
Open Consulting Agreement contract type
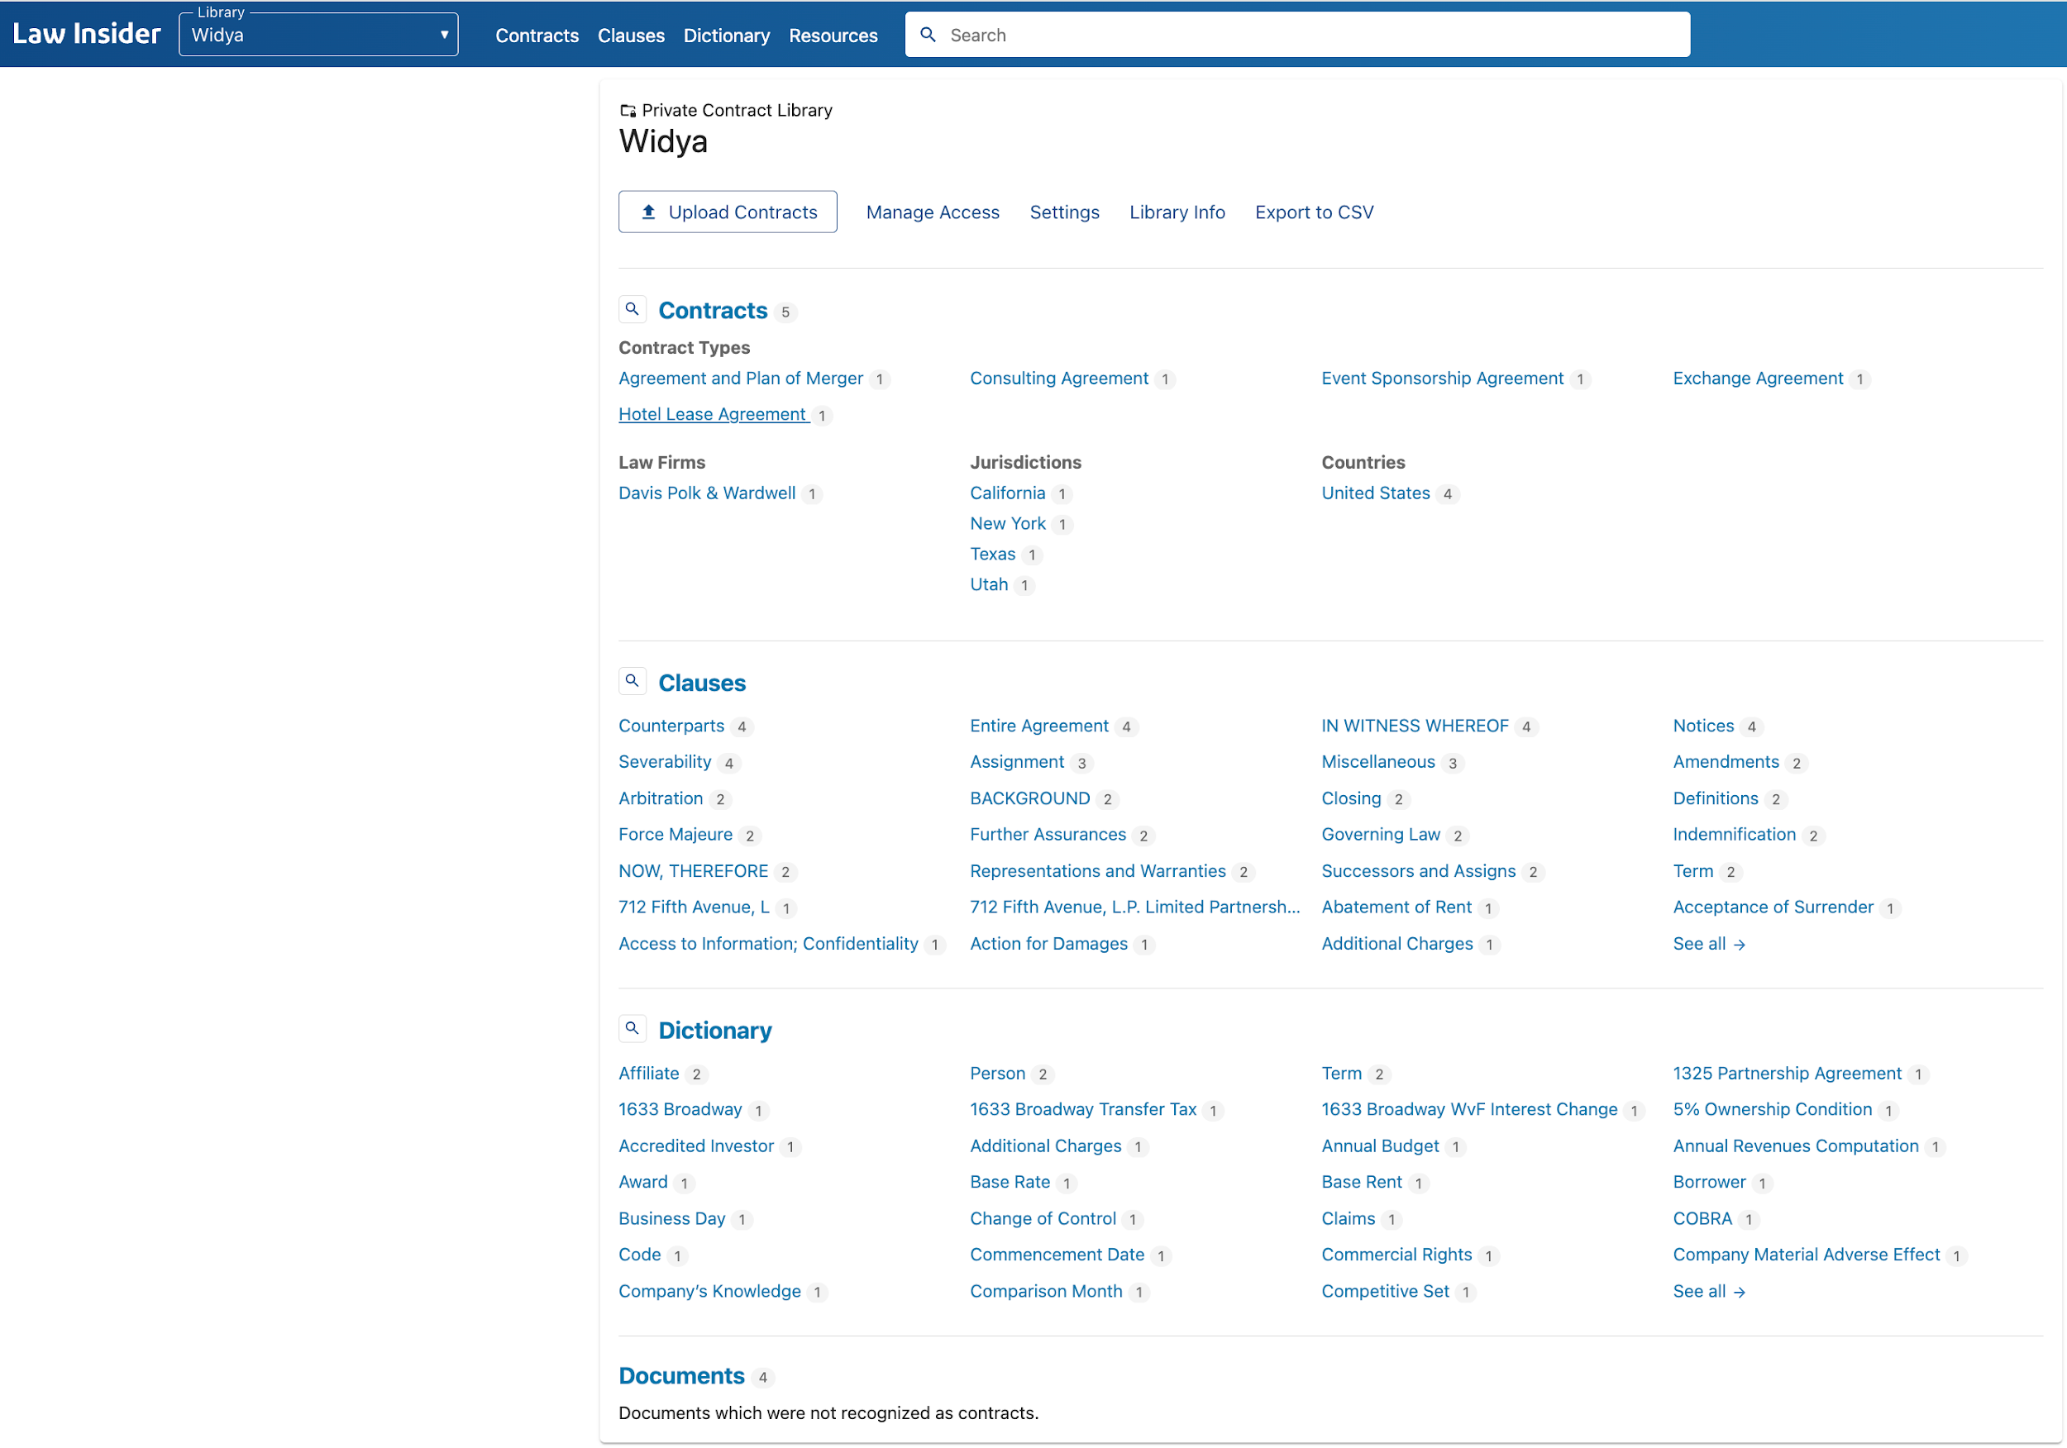pyautogui.click(x=1058, y=379)
